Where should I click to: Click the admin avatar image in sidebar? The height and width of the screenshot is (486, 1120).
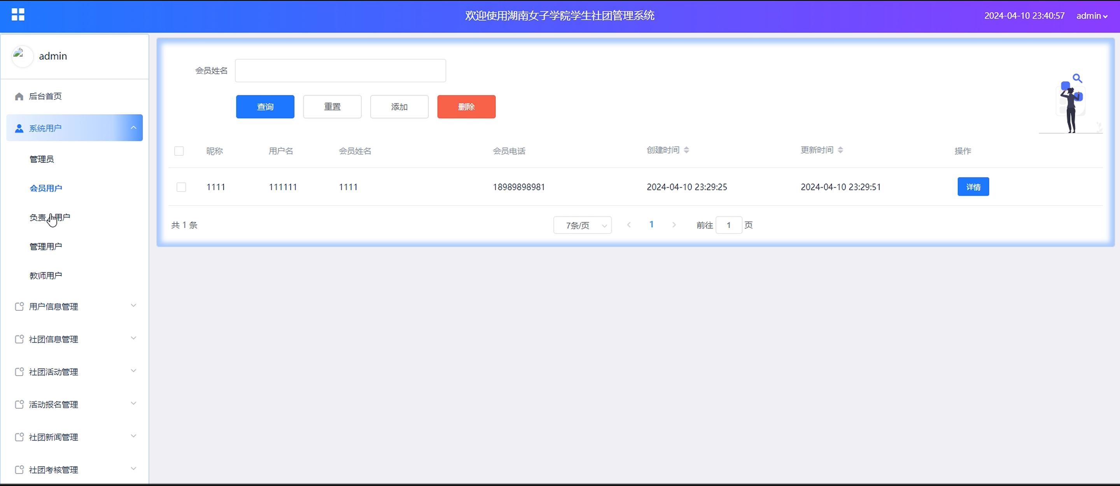click(22, 56)
